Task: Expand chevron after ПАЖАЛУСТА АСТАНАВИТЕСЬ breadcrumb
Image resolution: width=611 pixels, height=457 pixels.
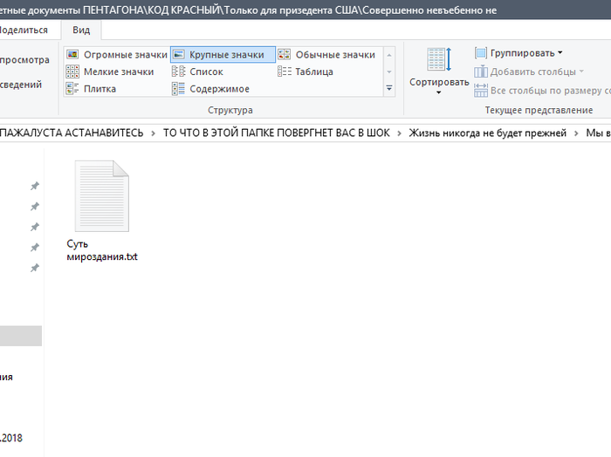Action: tap(153, 133)
